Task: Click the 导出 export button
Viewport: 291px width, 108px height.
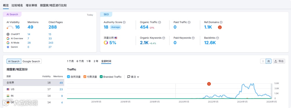Action: click(279, 61)
